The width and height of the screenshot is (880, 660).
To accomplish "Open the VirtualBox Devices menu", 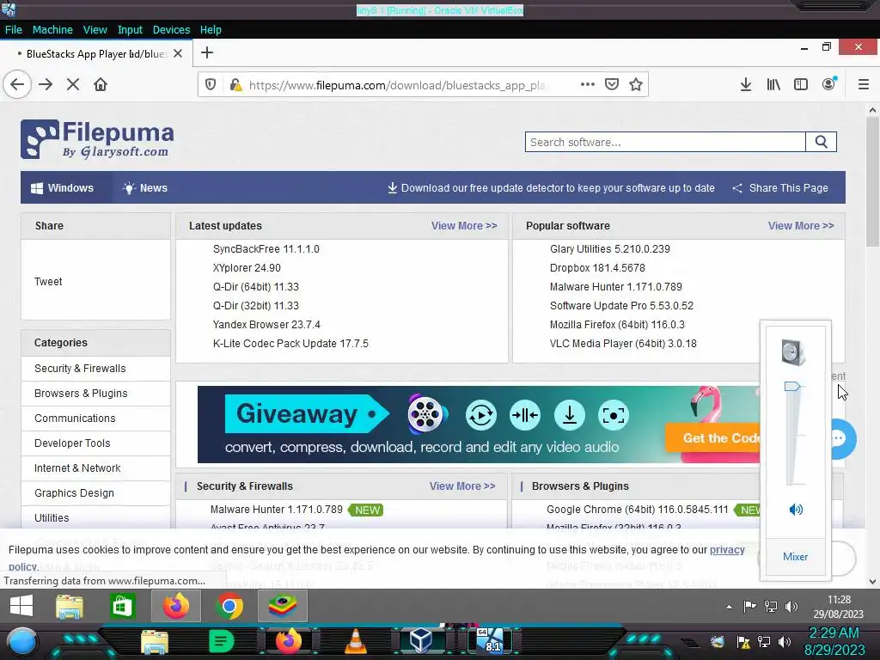I will (171, 30).
